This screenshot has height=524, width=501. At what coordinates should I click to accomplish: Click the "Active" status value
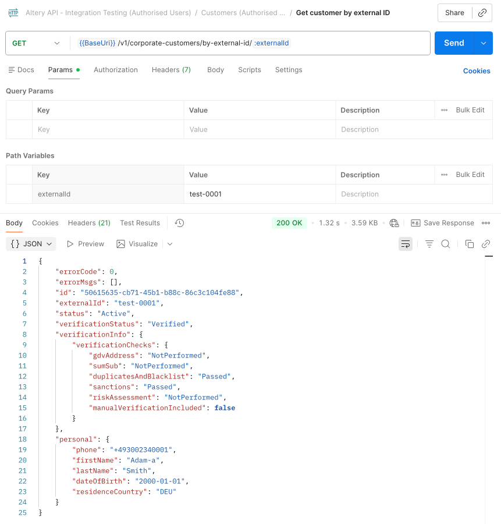(113, 313)
